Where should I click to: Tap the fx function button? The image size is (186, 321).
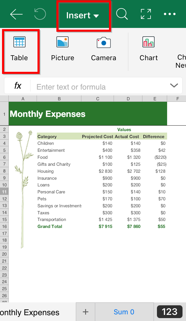[x=18, y=86]
